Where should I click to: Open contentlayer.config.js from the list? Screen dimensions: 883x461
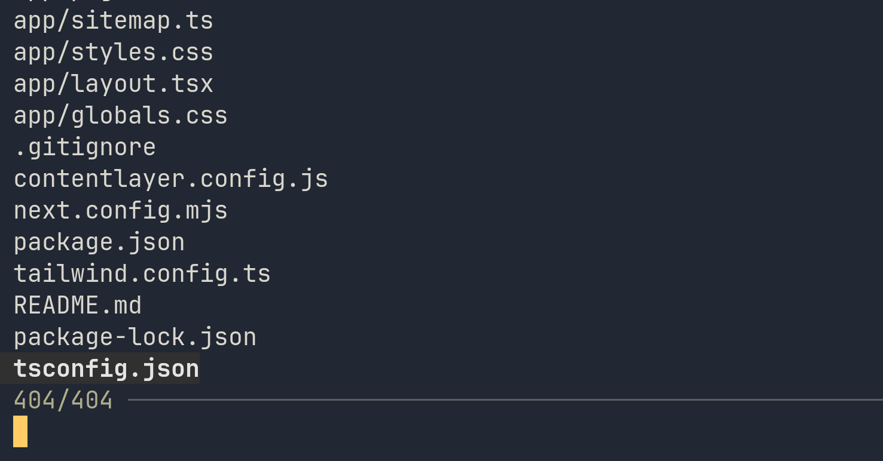tap(170, 179)
